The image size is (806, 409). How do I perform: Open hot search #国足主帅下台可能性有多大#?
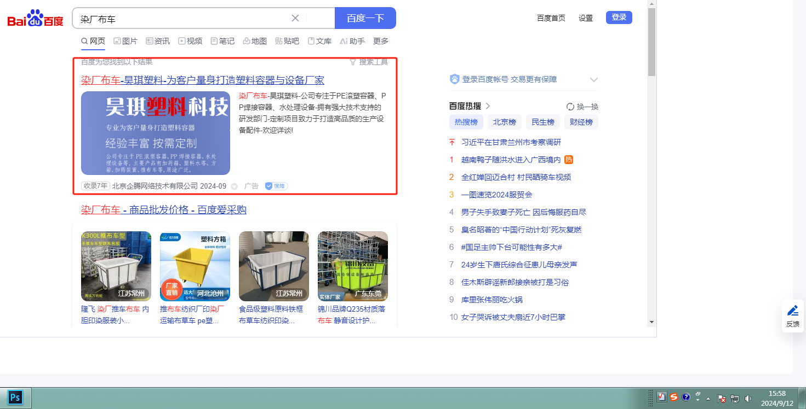point(512,247)
